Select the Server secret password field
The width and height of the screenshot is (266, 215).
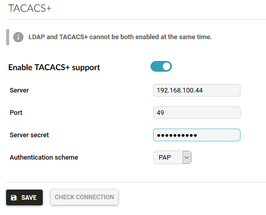(197, 135)
